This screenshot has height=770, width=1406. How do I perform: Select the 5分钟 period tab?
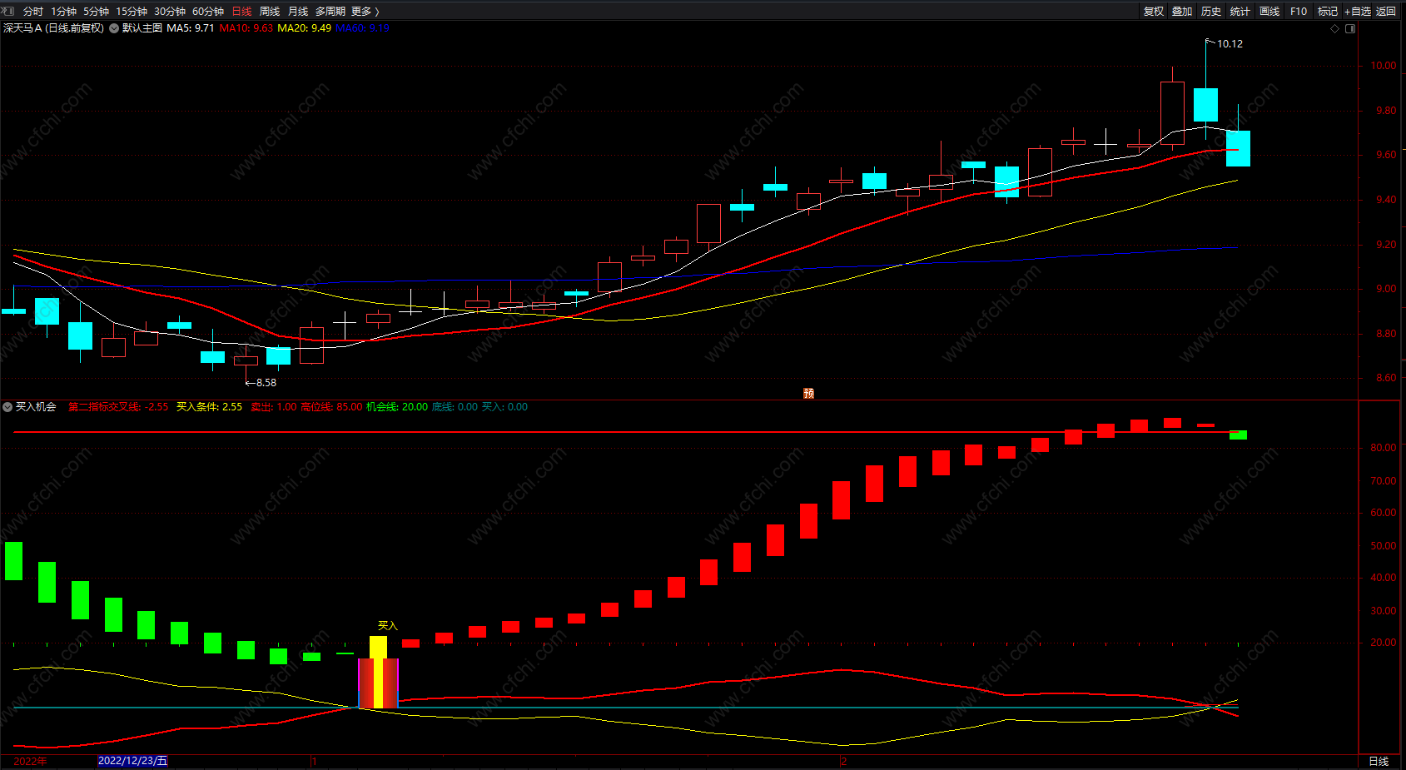tap(96, 11)
